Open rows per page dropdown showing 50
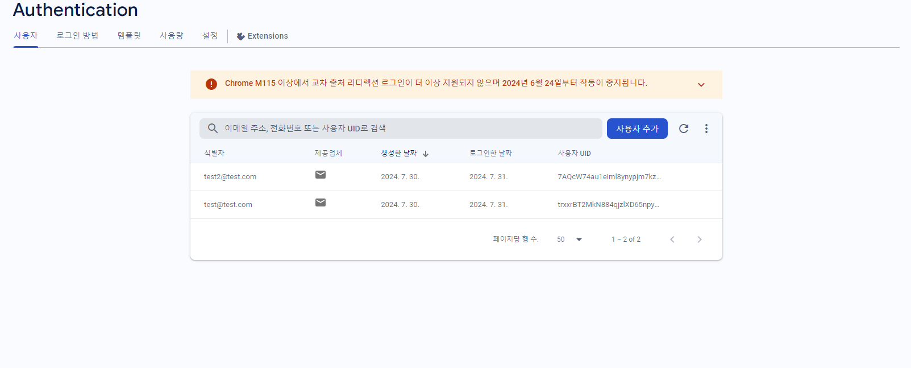The image size is (911, 368). click(x=569, y=239)
